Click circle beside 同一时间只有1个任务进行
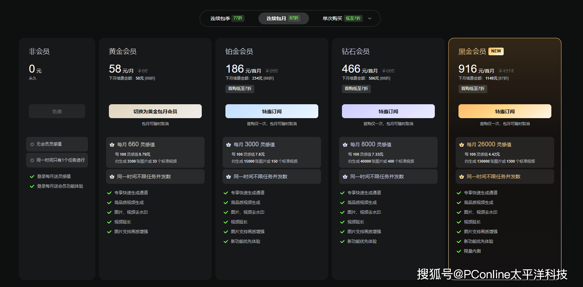This screenshot has height=287, width=583. click(32, 160)
